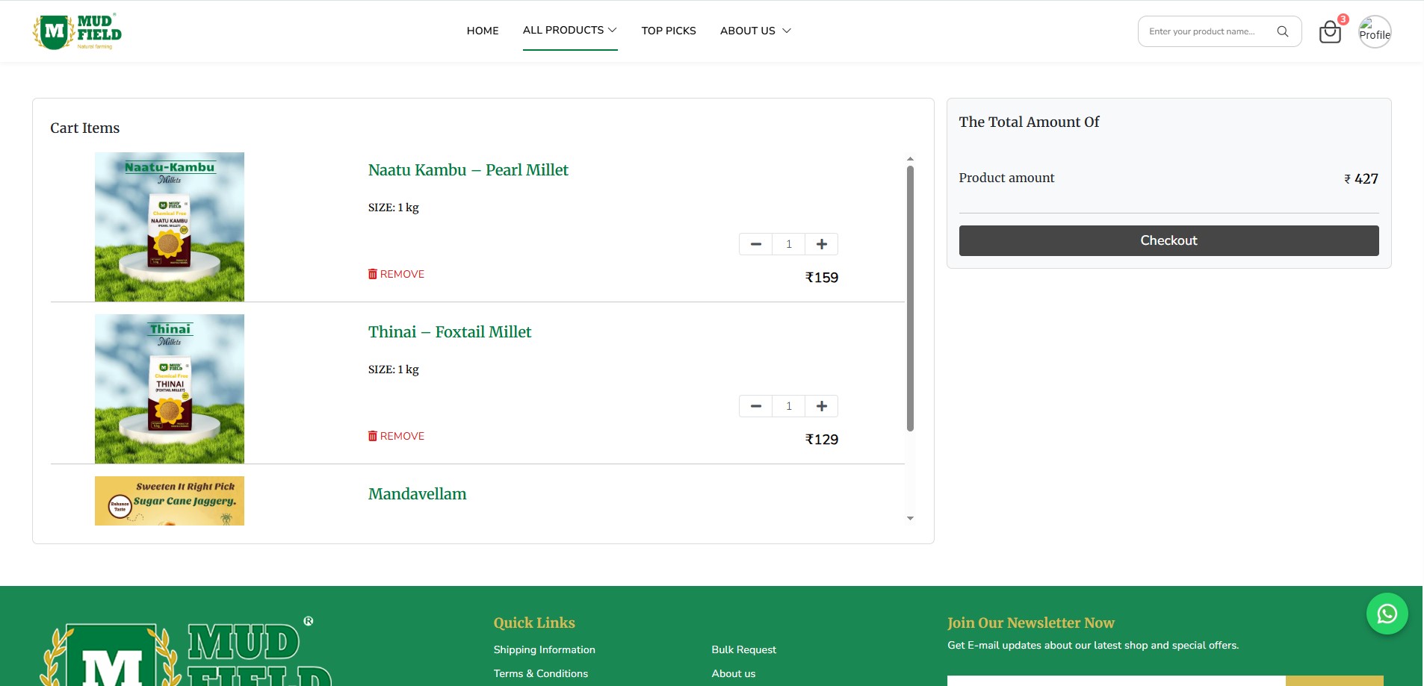Open the Profile avatar menu
This screenshot has height=686, width=1424.
point(1375,32)
